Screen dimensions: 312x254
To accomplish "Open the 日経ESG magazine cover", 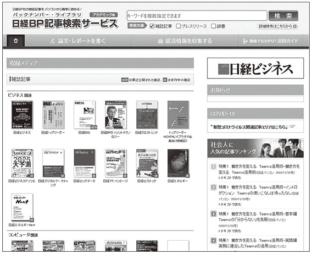I will point(85,115).
